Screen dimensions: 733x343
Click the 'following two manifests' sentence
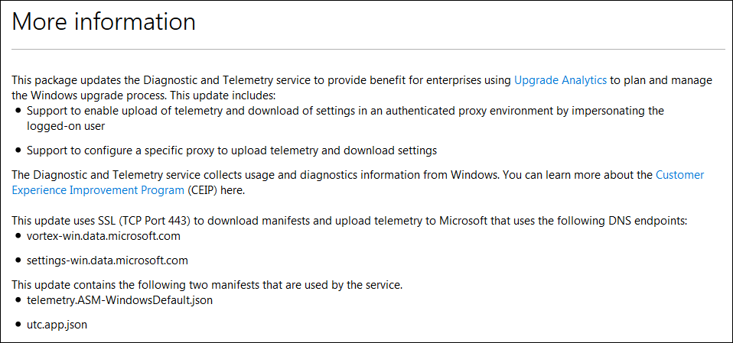pos(207,285)
